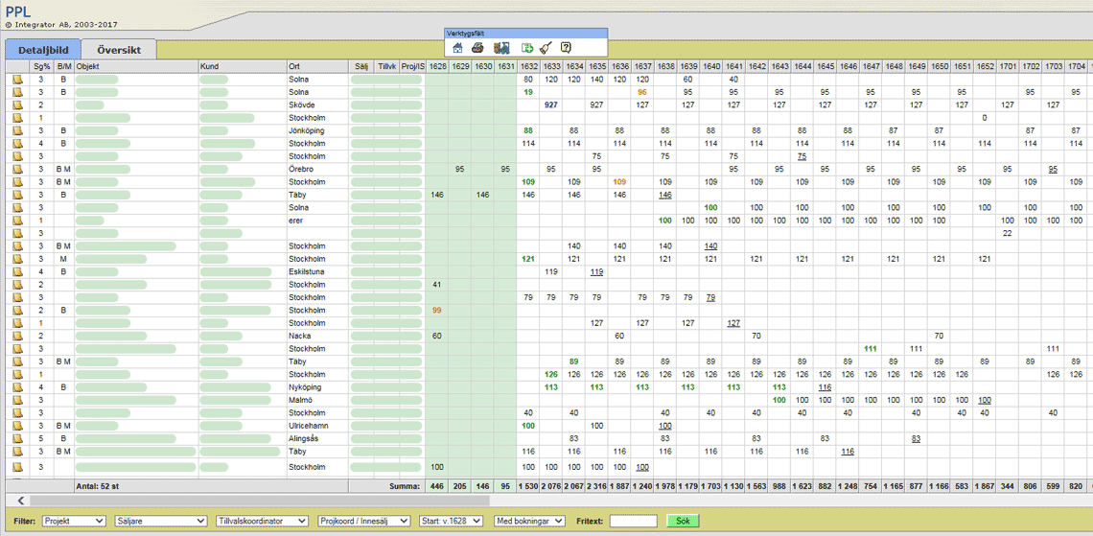This screenshot has width=1093, height=536.
Task: Open the Med bokningar dropdown
Action: point(529,521)
